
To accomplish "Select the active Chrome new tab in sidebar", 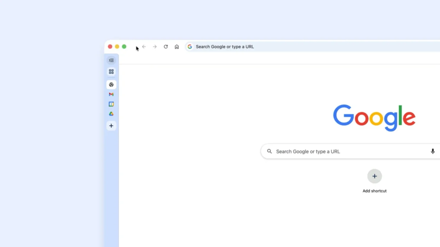I will coord(111,85).
